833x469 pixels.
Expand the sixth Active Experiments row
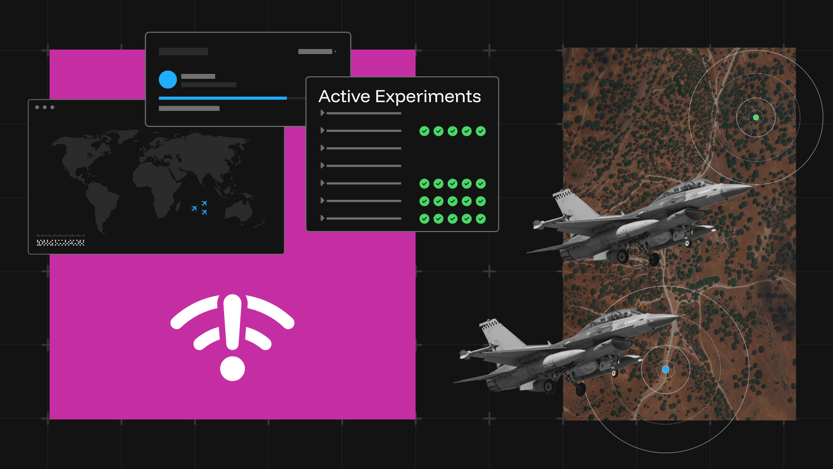tap(322, 201)
